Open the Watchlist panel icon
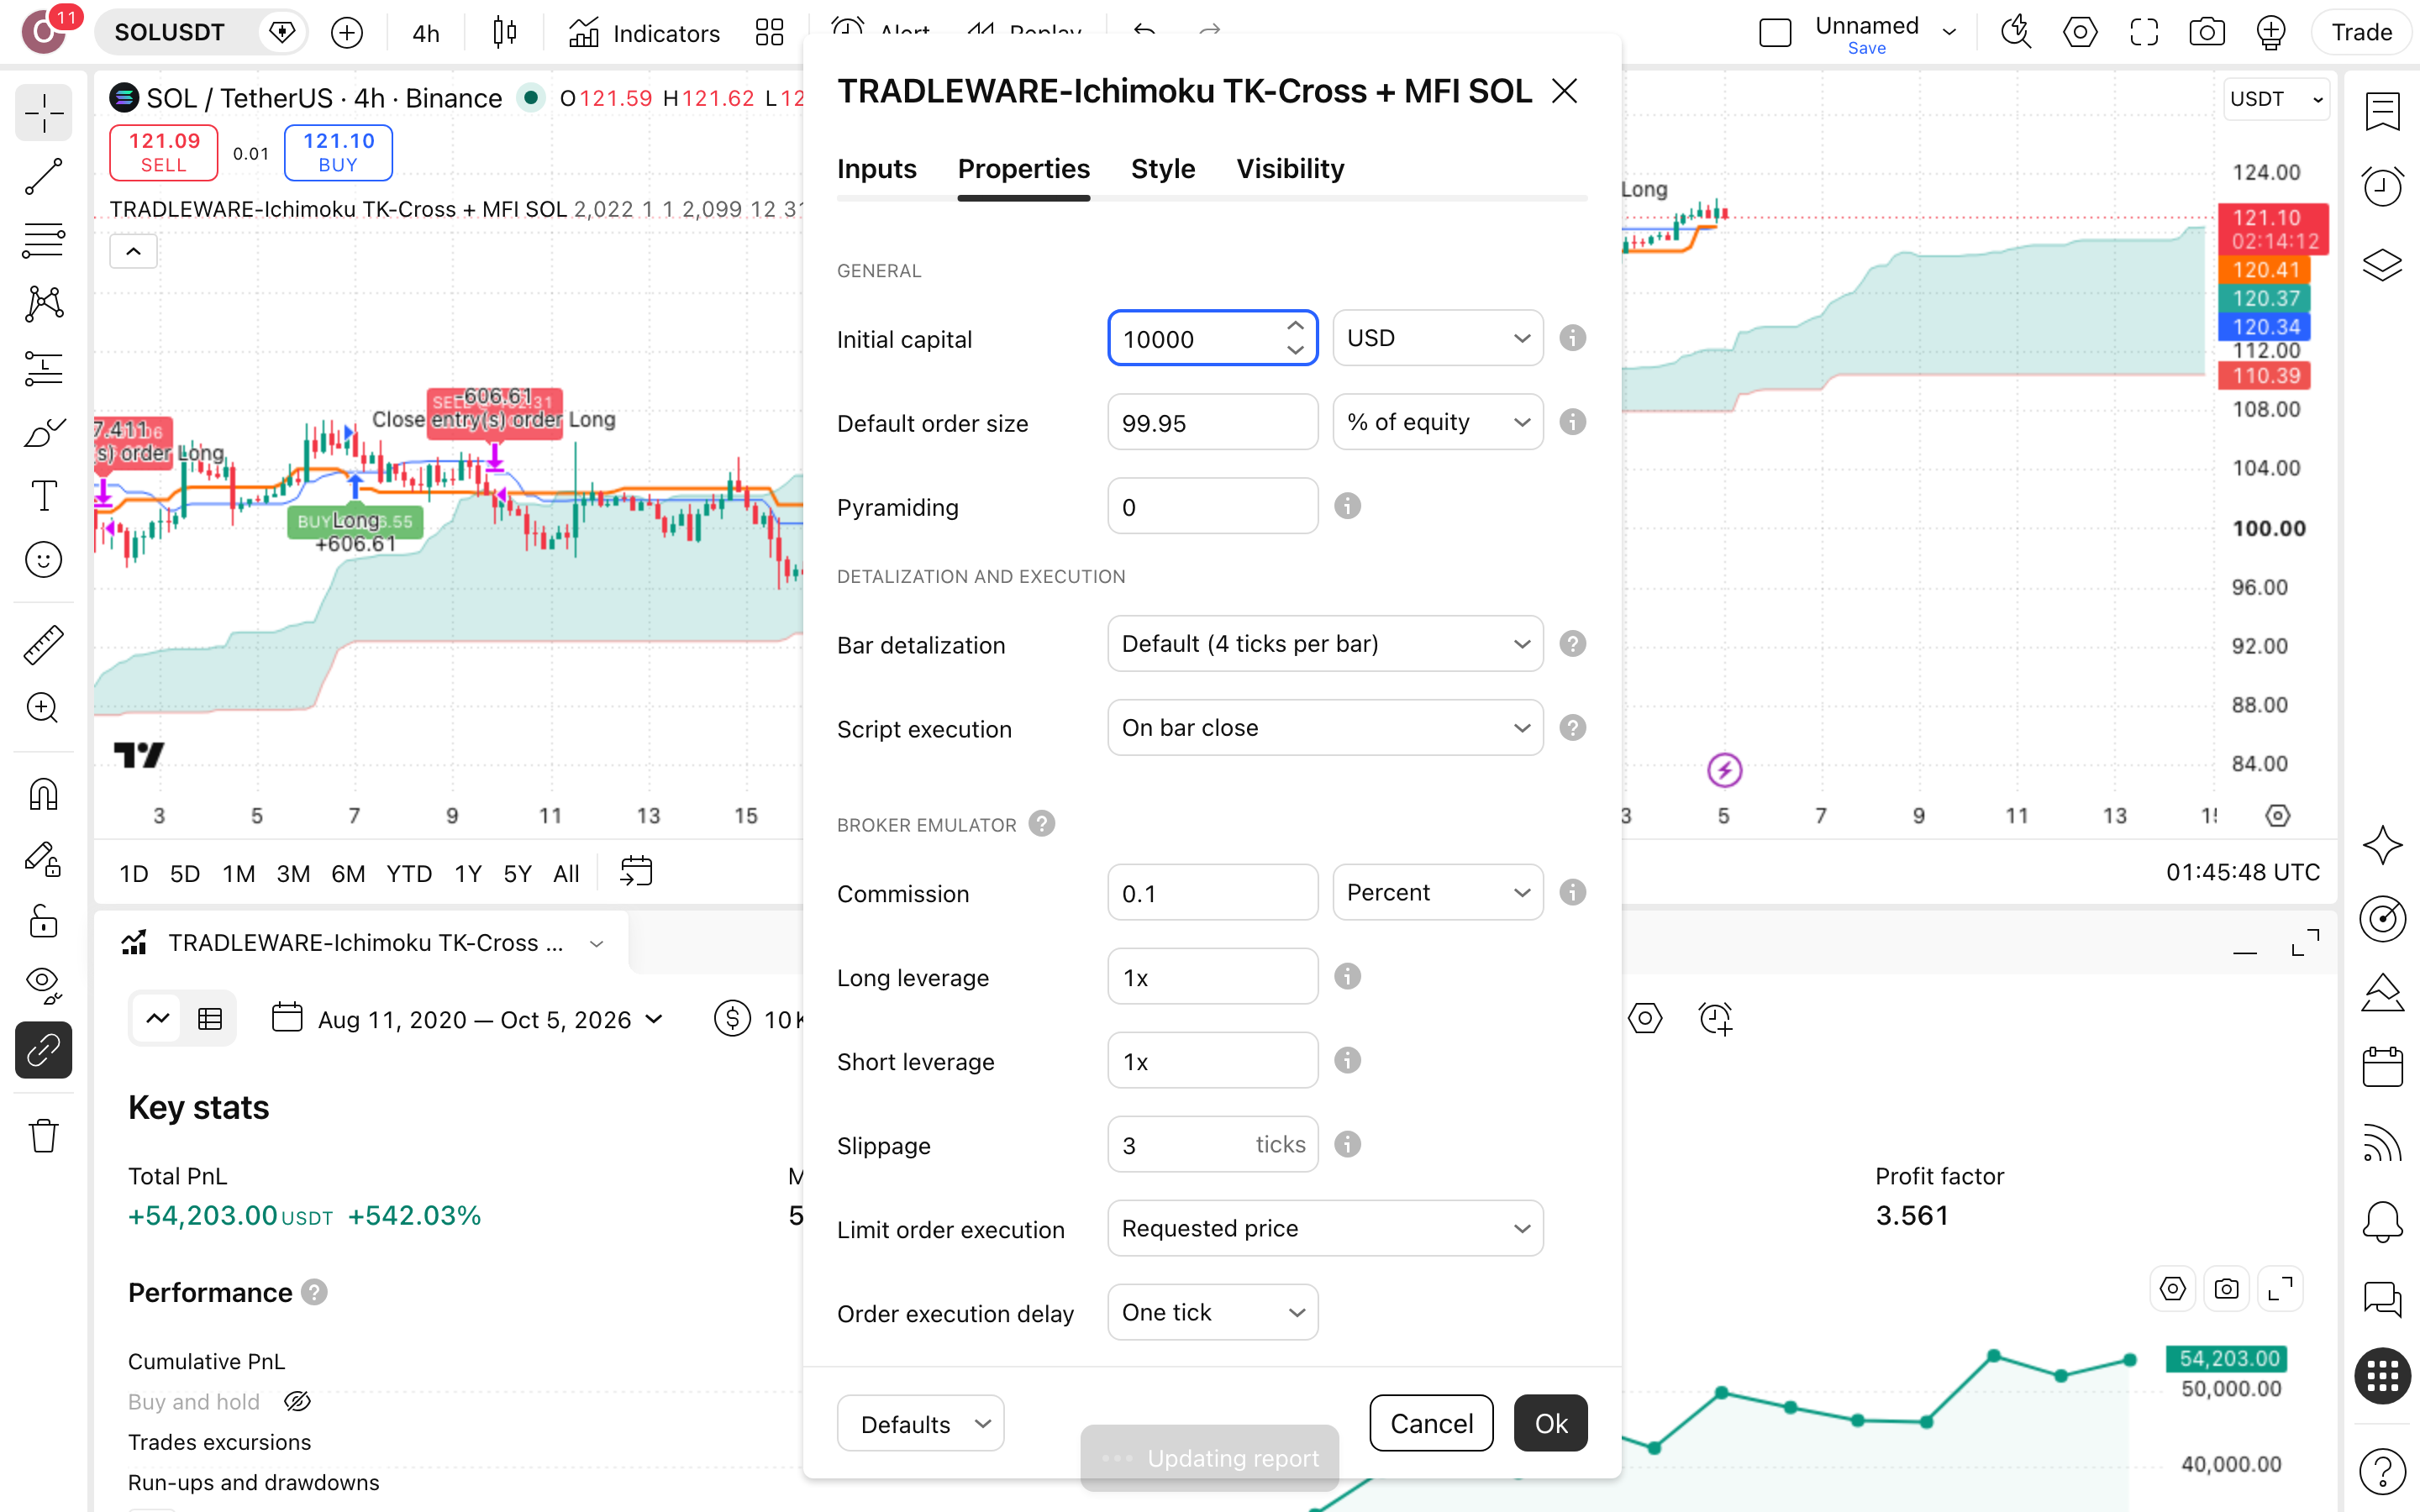This screenshot has height=1512, width=2420. coord(2382,110)
